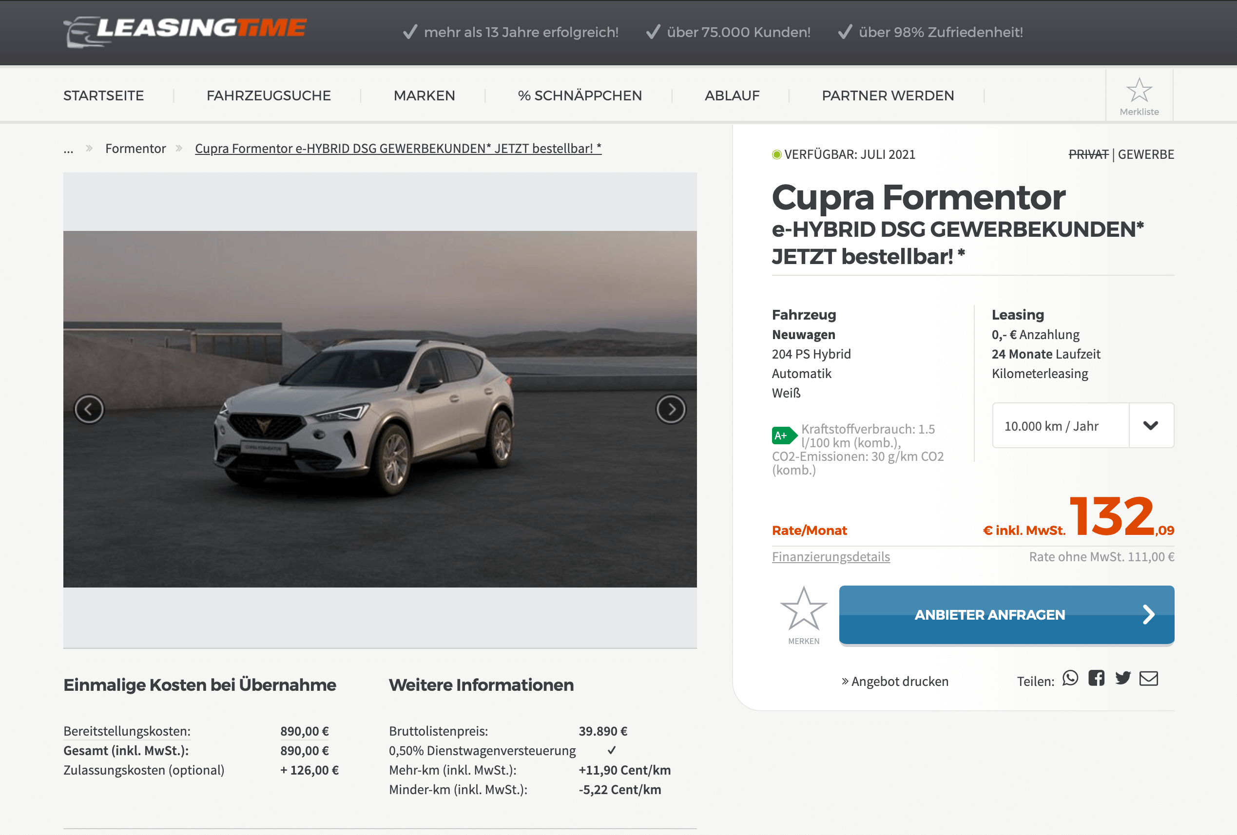Open Partner werden menu item

888,96
